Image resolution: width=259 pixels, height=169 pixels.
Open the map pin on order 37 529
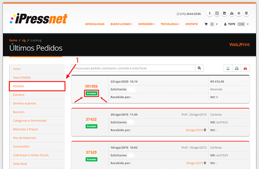click(x=205, y=163)
